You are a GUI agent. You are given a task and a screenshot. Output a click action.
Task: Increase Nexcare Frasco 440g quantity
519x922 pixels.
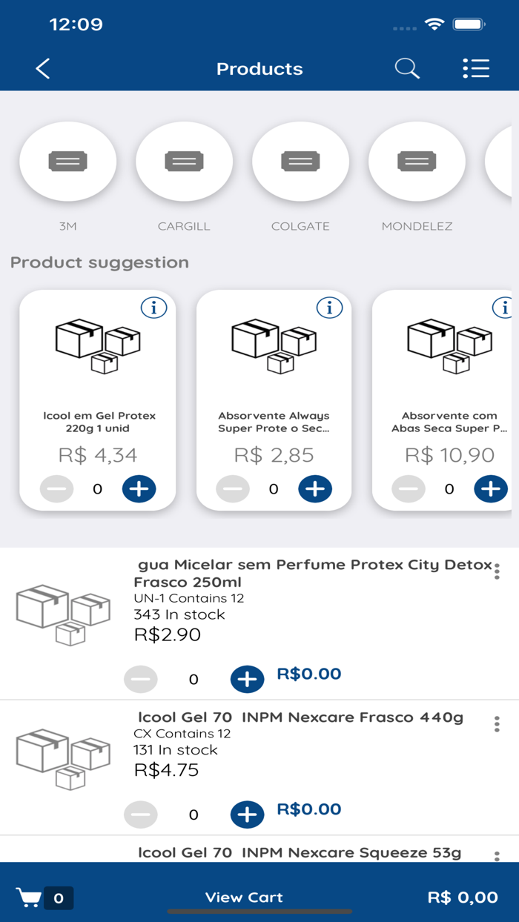tap(247, 815)
